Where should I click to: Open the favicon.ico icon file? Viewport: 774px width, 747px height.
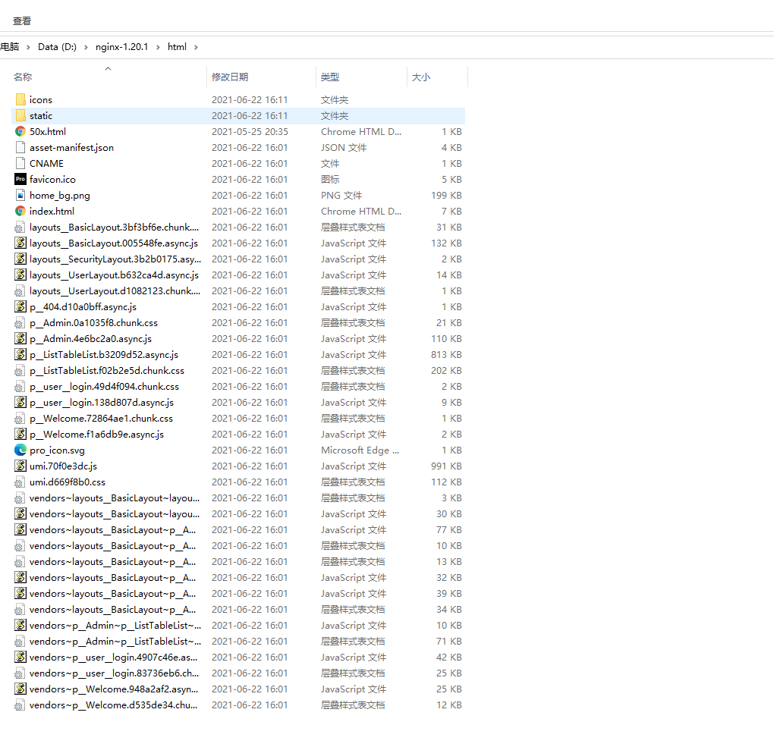[52, 179]
